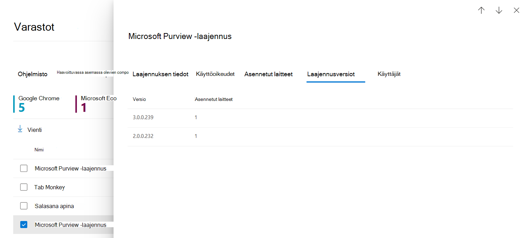523x238 pixels.
Task: Uncheck the selected Microsoft Purview -laajennus checkbox
Action: [24, 225]
